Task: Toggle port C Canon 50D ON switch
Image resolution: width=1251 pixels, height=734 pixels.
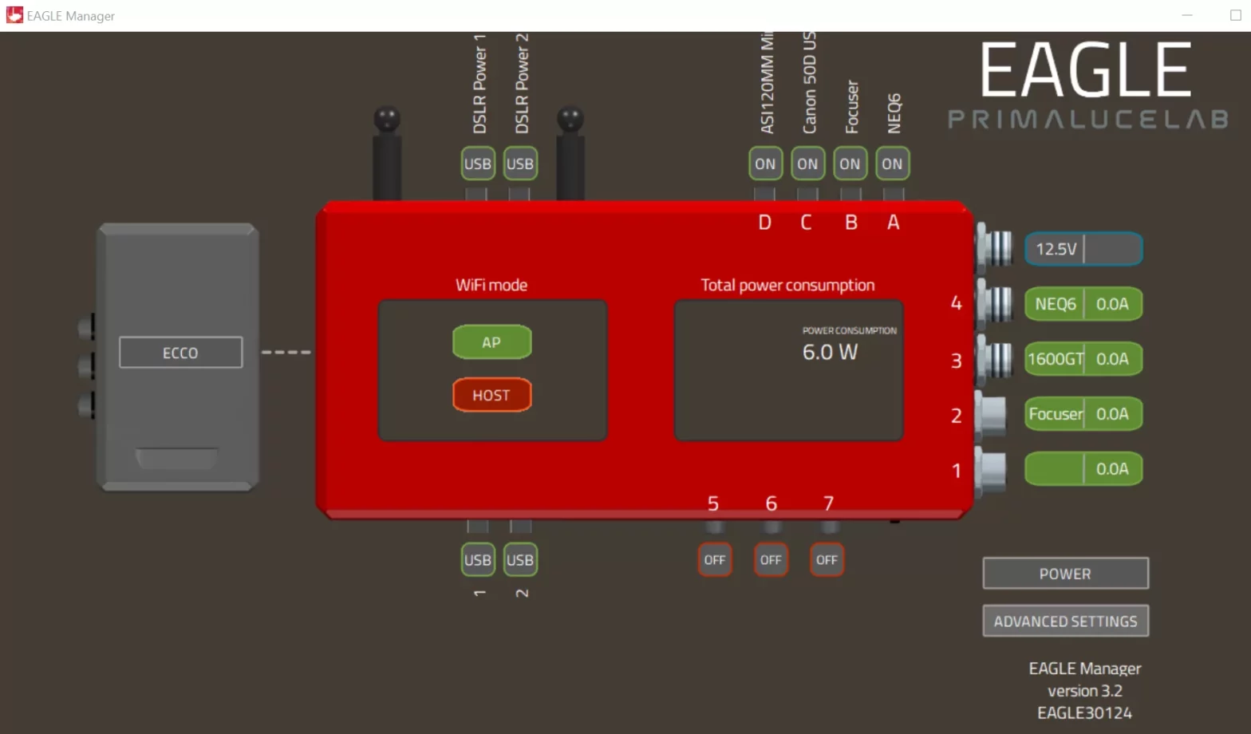Action: 807,164
